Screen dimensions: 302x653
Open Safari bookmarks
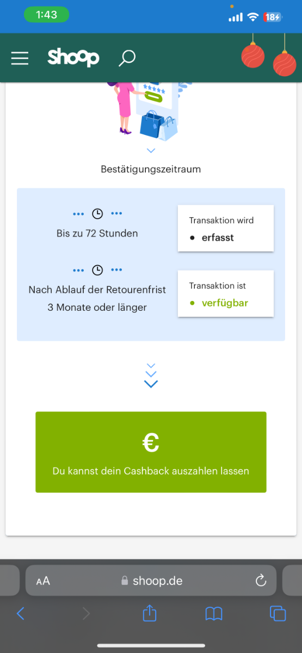[214, 614]
